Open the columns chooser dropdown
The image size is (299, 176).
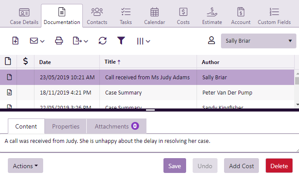(143, 41)
